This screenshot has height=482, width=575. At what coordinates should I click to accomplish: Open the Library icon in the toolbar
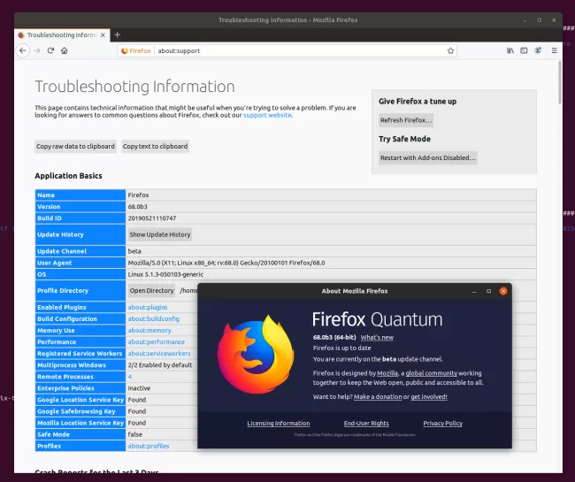[510, 50]
